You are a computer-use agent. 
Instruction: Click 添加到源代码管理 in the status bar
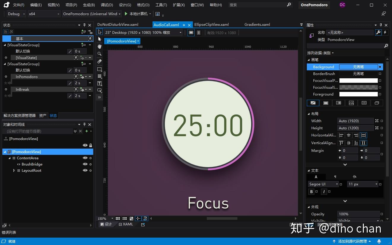click(353, 241)
